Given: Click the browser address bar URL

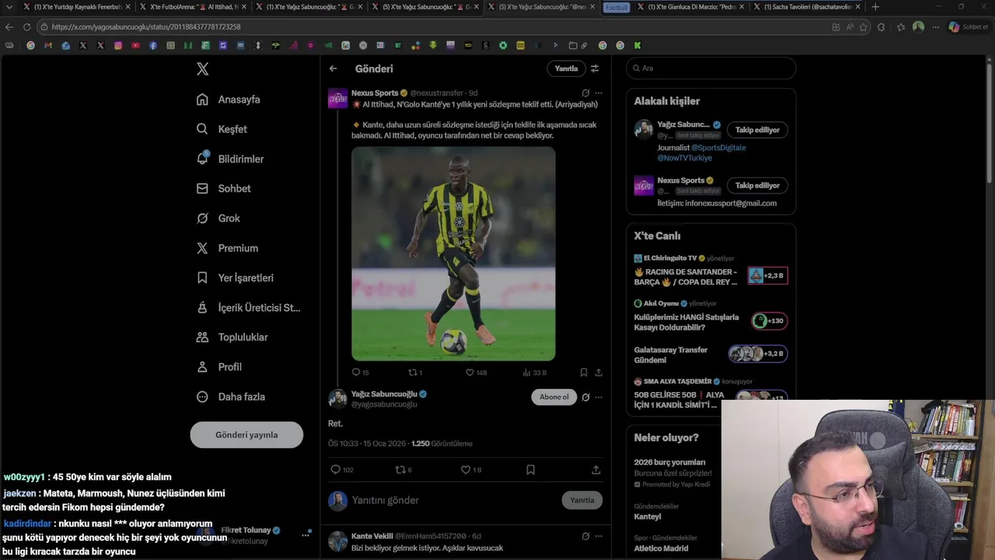Looking at the screenshot, I should click(146, 26).
